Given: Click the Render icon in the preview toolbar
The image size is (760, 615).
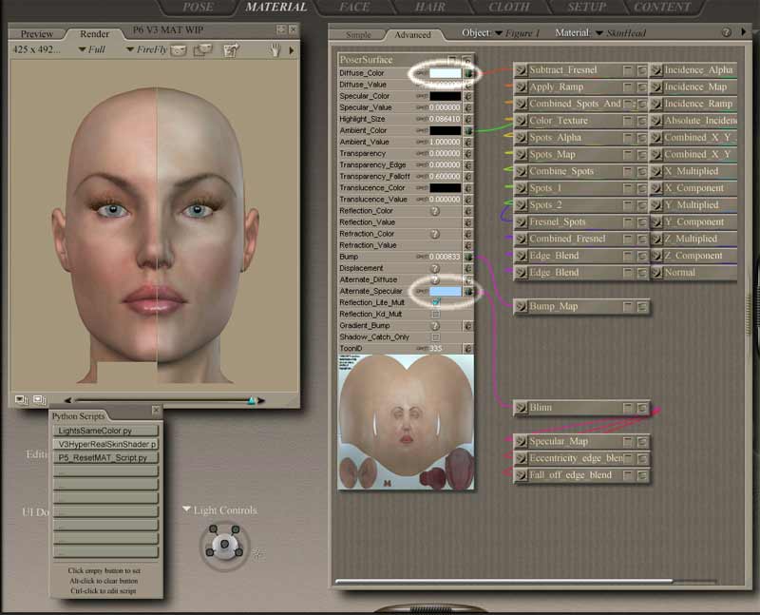Looking at the screenshot, I should tap(178, 49).
